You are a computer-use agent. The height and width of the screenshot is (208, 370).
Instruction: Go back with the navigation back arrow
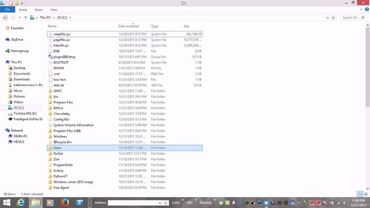(5, 18)
